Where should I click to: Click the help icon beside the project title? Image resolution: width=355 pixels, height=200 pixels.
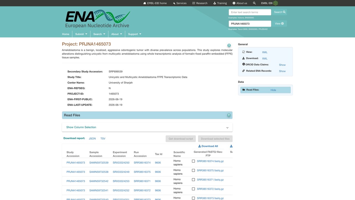tap(229, 46)
